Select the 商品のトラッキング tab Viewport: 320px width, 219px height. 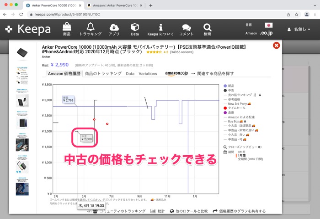pos(103,74)
